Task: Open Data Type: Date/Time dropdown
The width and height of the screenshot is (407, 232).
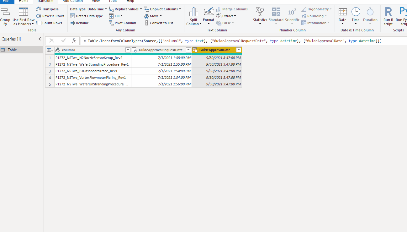Action: coord(88,9)
